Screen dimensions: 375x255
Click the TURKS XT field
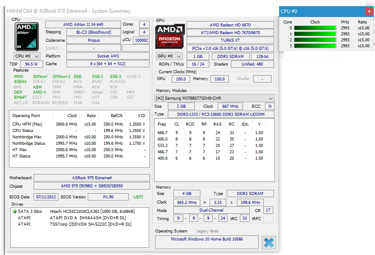(x=230, y=40)
